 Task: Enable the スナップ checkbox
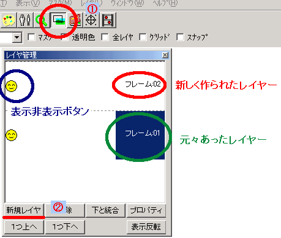pos(180,37)
